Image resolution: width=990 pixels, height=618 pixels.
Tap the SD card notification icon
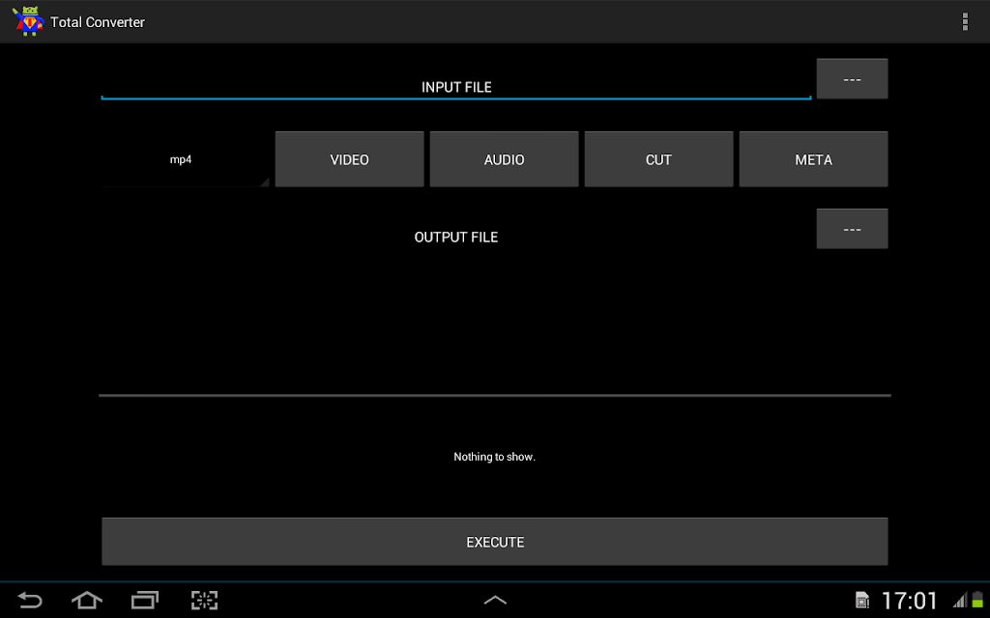(861, 600)
